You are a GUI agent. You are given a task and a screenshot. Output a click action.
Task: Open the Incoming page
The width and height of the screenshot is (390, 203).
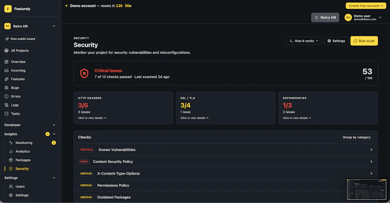pyautogui.click(x=18, y=70)
